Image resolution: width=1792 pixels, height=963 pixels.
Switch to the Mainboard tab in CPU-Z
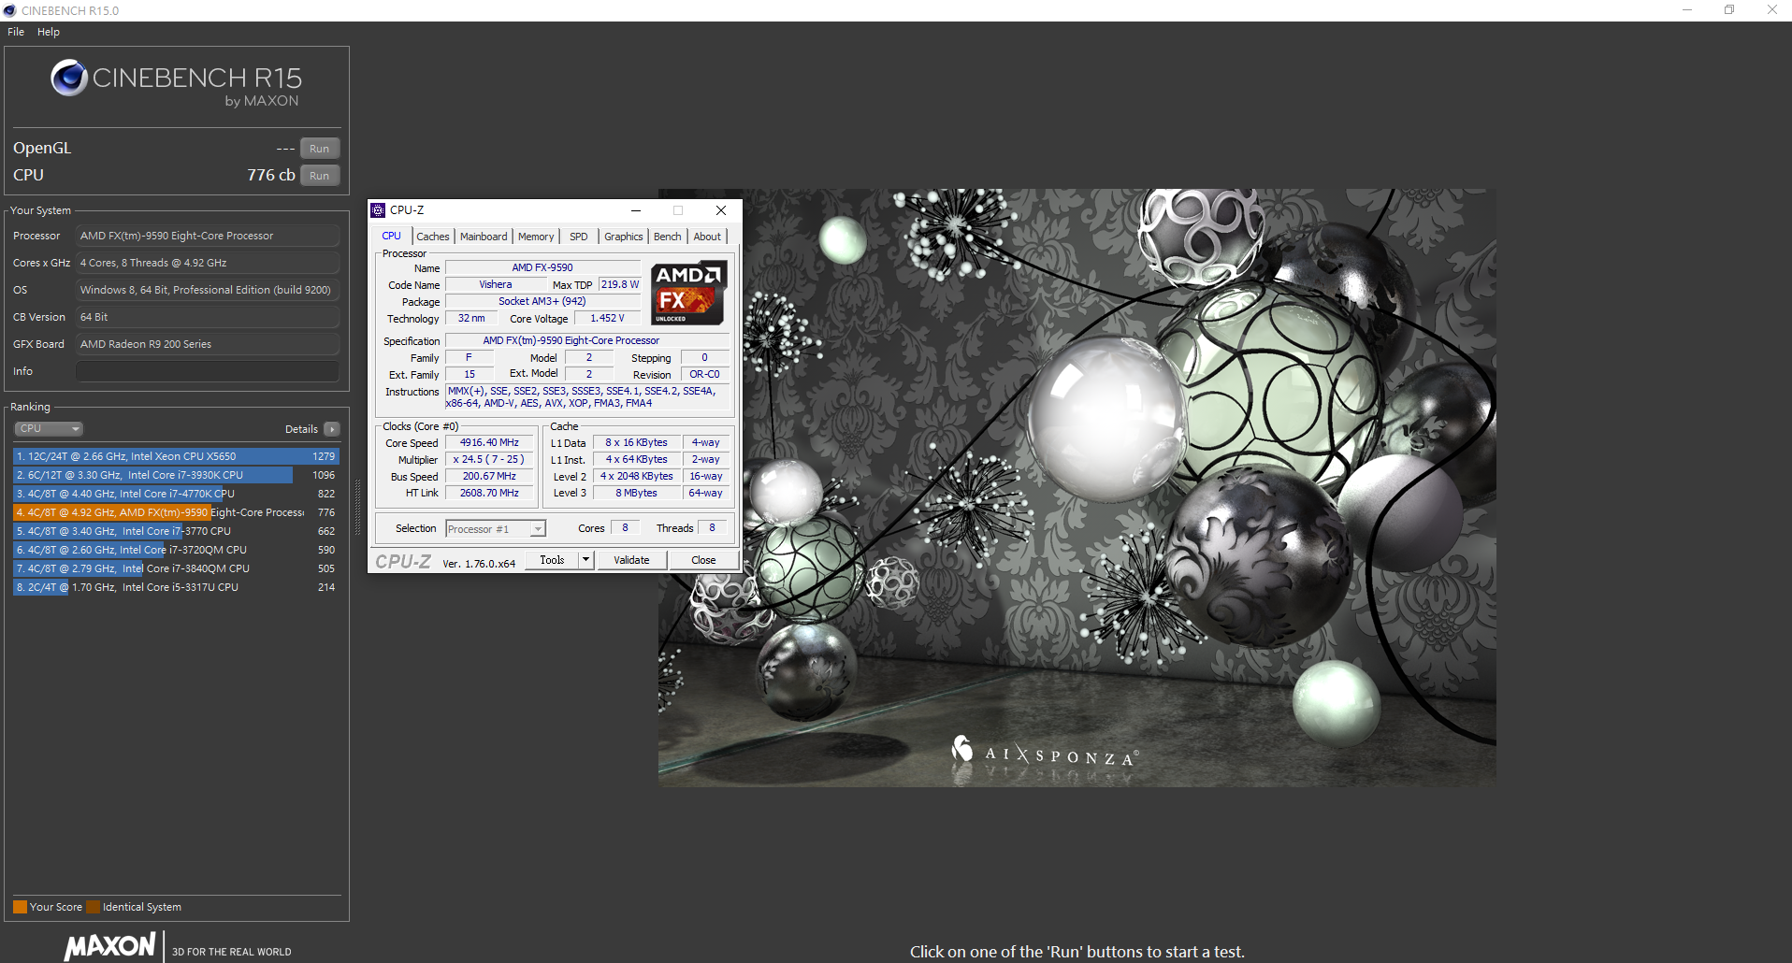(484, 237)
